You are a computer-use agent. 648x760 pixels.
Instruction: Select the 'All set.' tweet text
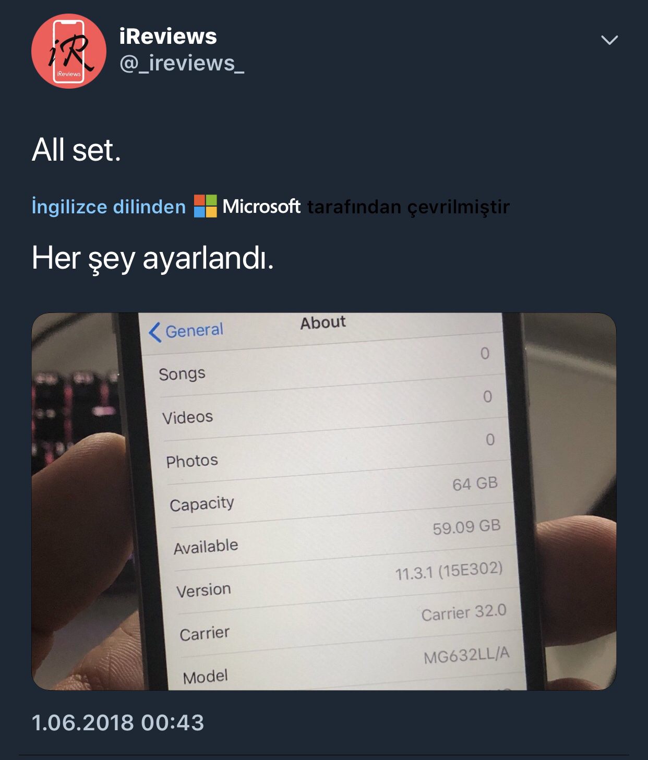tap(76, 151)
